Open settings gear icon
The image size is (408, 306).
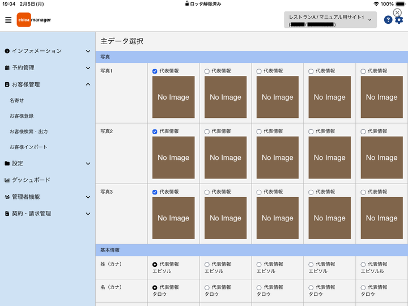(x=399, y=20)
